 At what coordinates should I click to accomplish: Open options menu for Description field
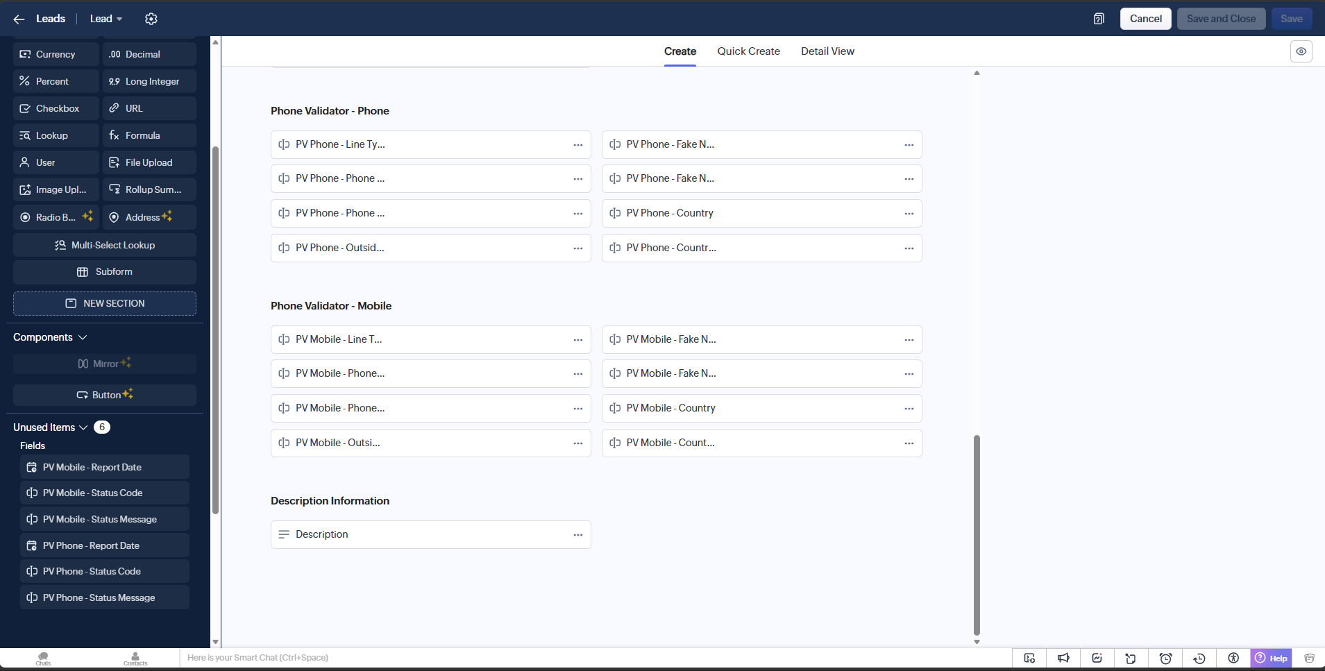[x=577, y=535]
